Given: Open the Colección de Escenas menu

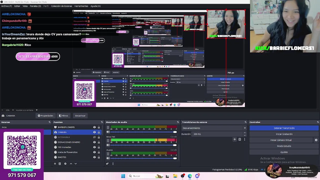Looking at the screenshot, I should click(61, 6).
